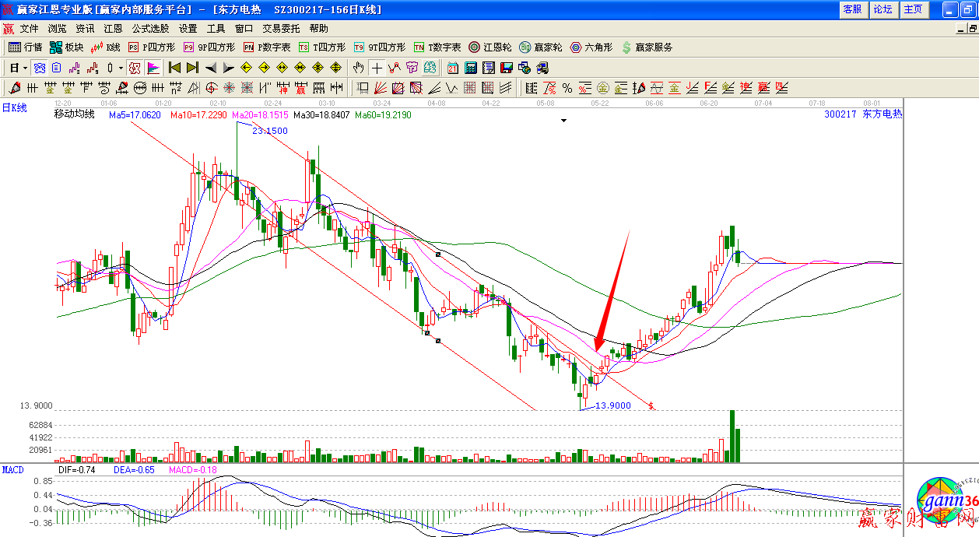Click the 论坛 forum button
The height and width of the screenshot is (537, 979).
point(883,9)
